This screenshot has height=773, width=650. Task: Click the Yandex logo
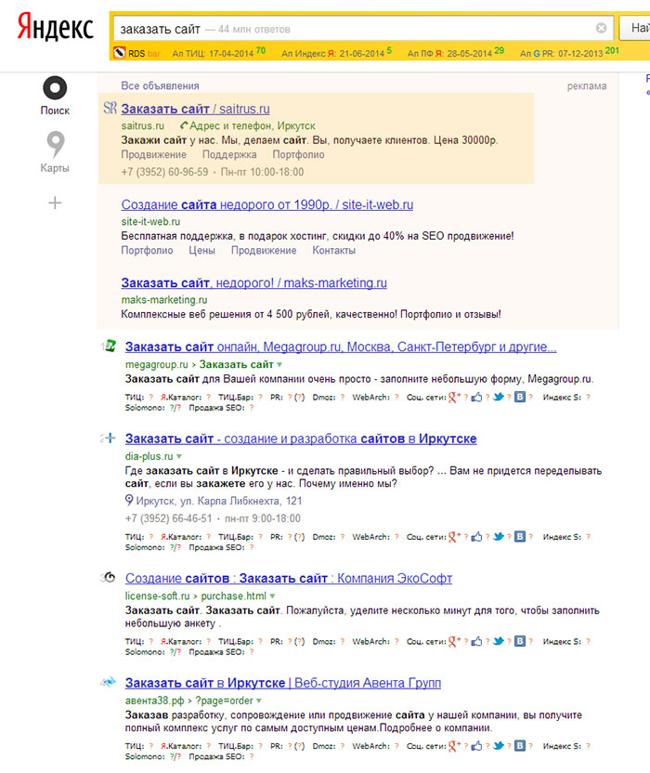[x=55, y=27]
